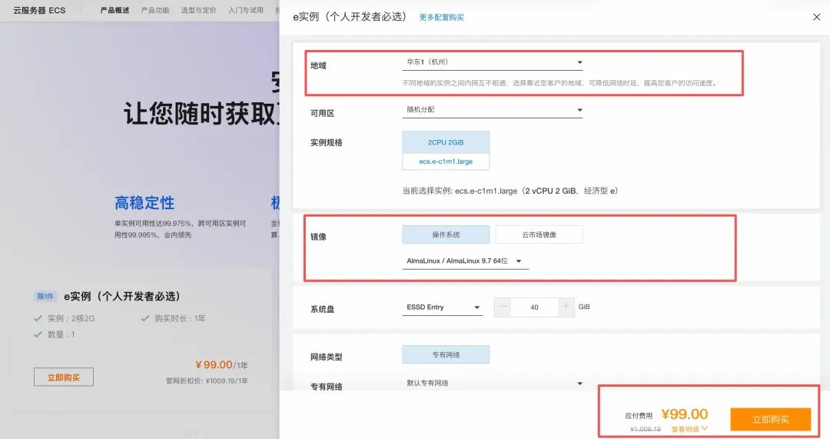Click the 官网折扣价 ¥1009.19/1年 text
This screenshot has width=830, height=439.
(x=207, y=381)
